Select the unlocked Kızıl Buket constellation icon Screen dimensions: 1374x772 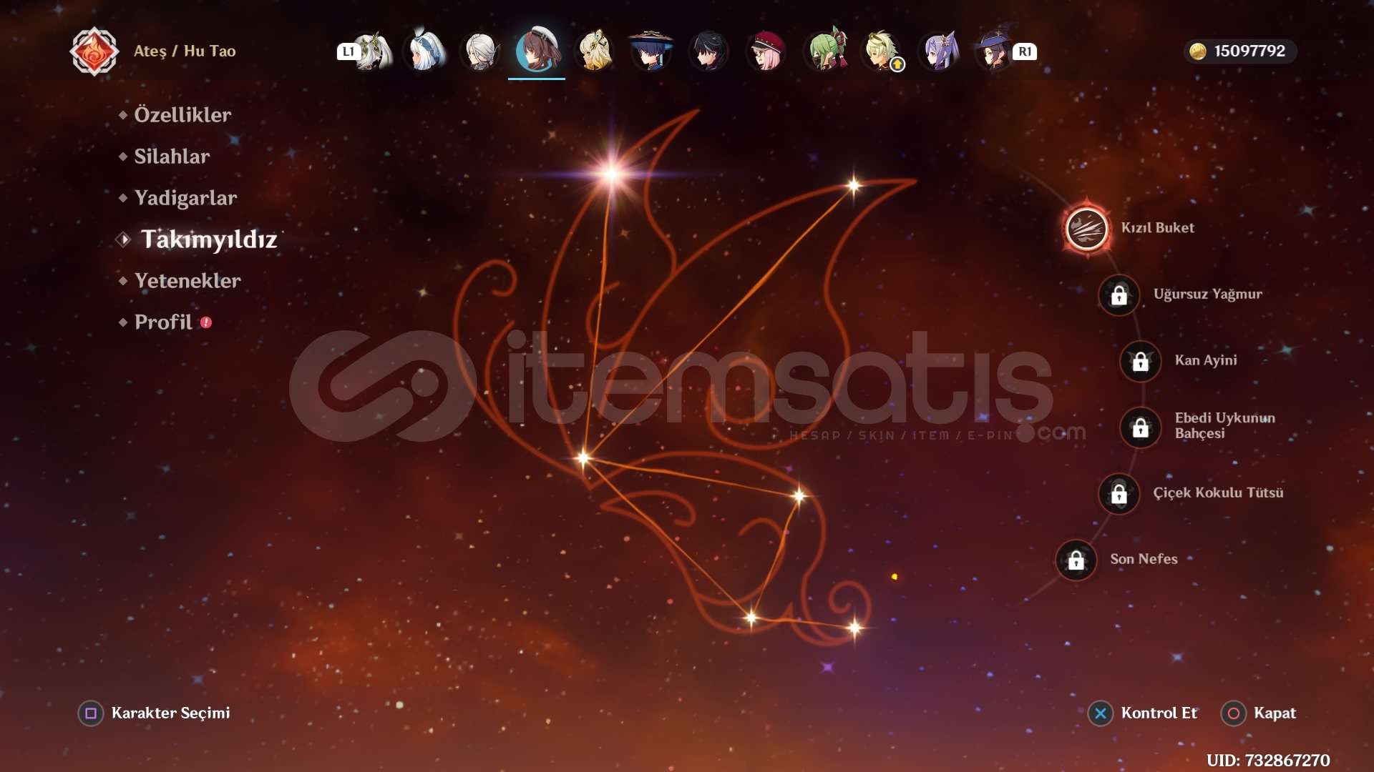pyautogui.click(x=1086, y=229)
